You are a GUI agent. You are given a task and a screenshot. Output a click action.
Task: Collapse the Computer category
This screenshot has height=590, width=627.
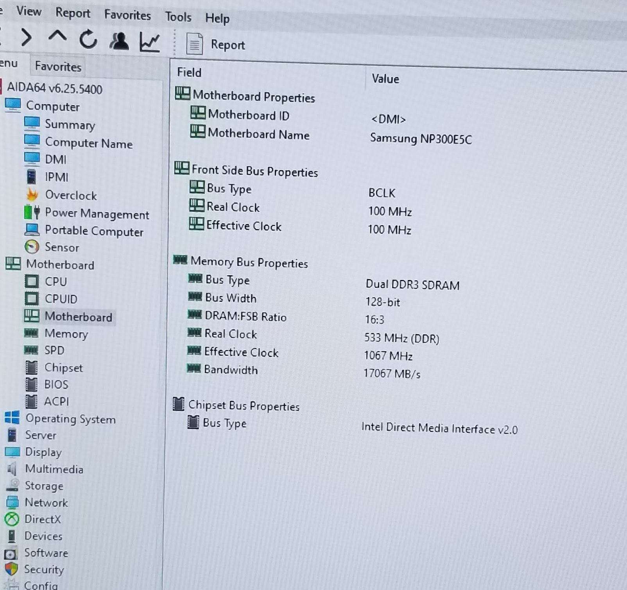click(52, 106)
